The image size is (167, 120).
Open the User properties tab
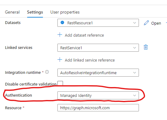tap(65, 12)
